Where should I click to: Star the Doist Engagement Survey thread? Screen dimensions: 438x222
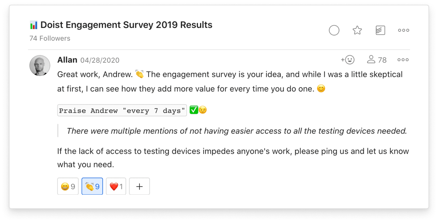coord(357,30)
